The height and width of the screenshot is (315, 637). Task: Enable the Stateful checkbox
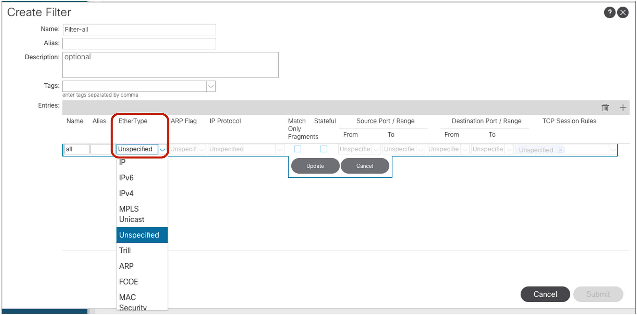pyautogui.click(x=324, y=149)
